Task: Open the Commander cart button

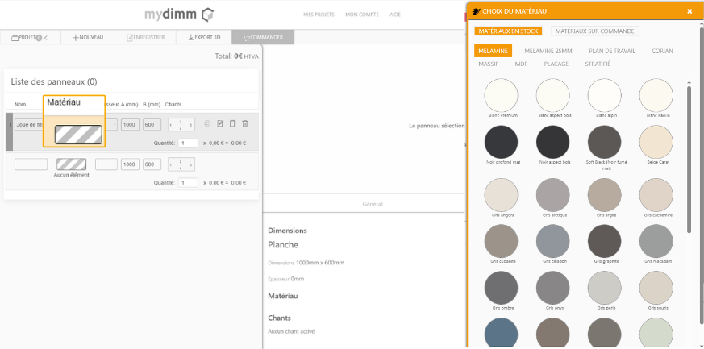Action: coord(262,37)
